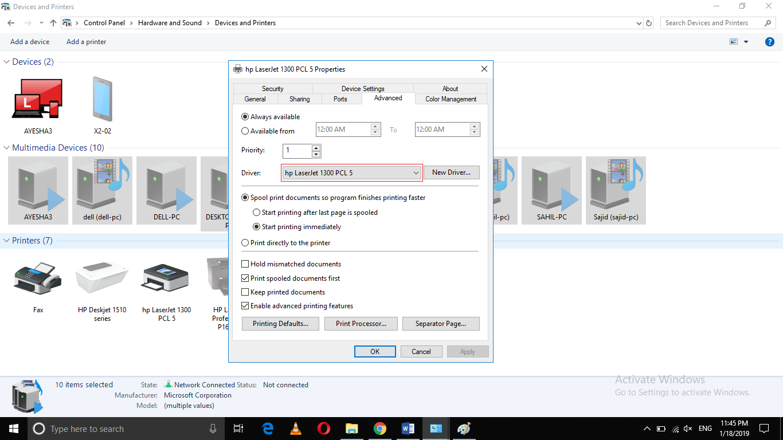The height and width of the screenshot is (440, 783).
Task: Disable Print spooled documents first
Action: pyautogui.click(x=245, y=278)
